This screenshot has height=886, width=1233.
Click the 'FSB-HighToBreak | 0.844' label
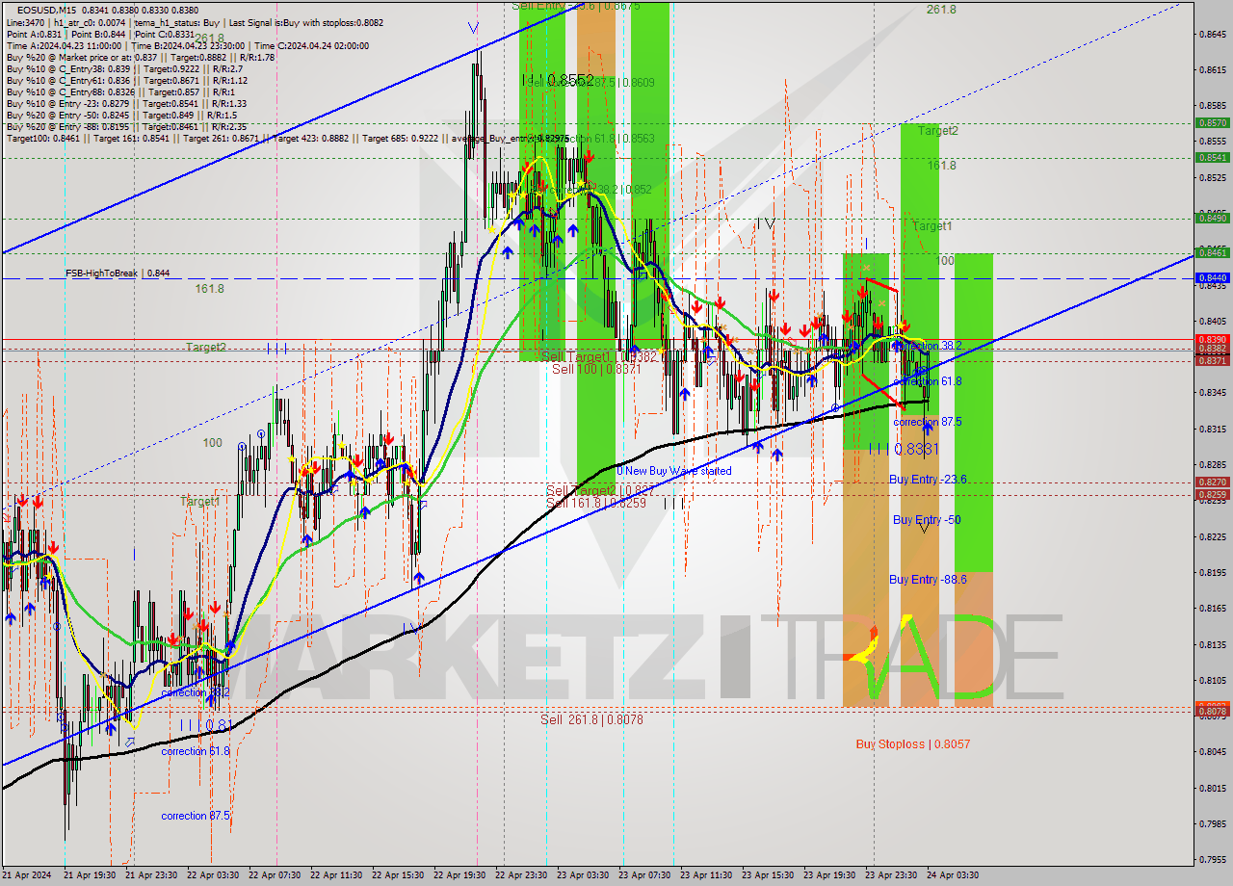tap(118, 274)
